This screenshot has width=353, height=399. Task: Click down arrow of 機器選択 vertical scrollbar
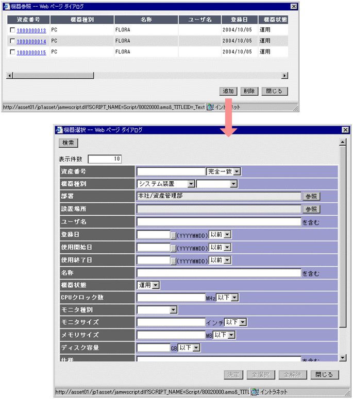343,358
